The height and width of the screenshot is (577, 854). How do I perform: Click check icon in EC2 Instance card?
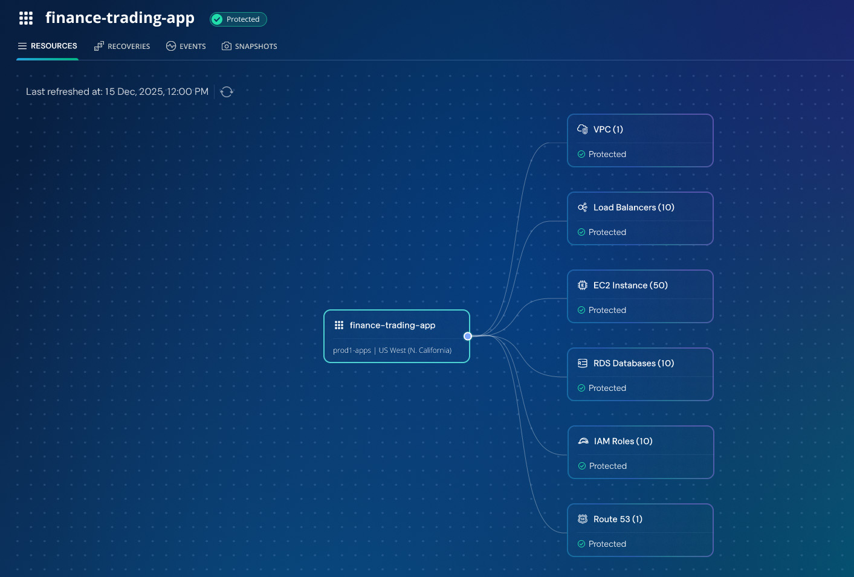[581, 310]
